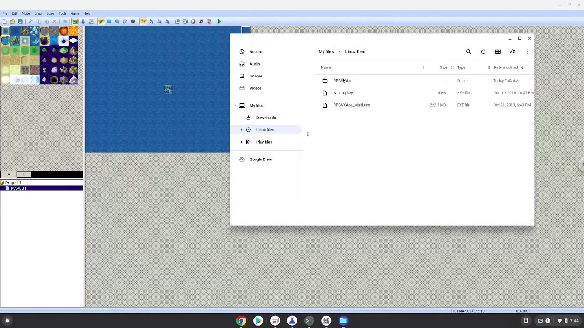The height and width of the screenshot is (328, 584).
Task: Switch to Region mode icon
Action: (91, 21)
